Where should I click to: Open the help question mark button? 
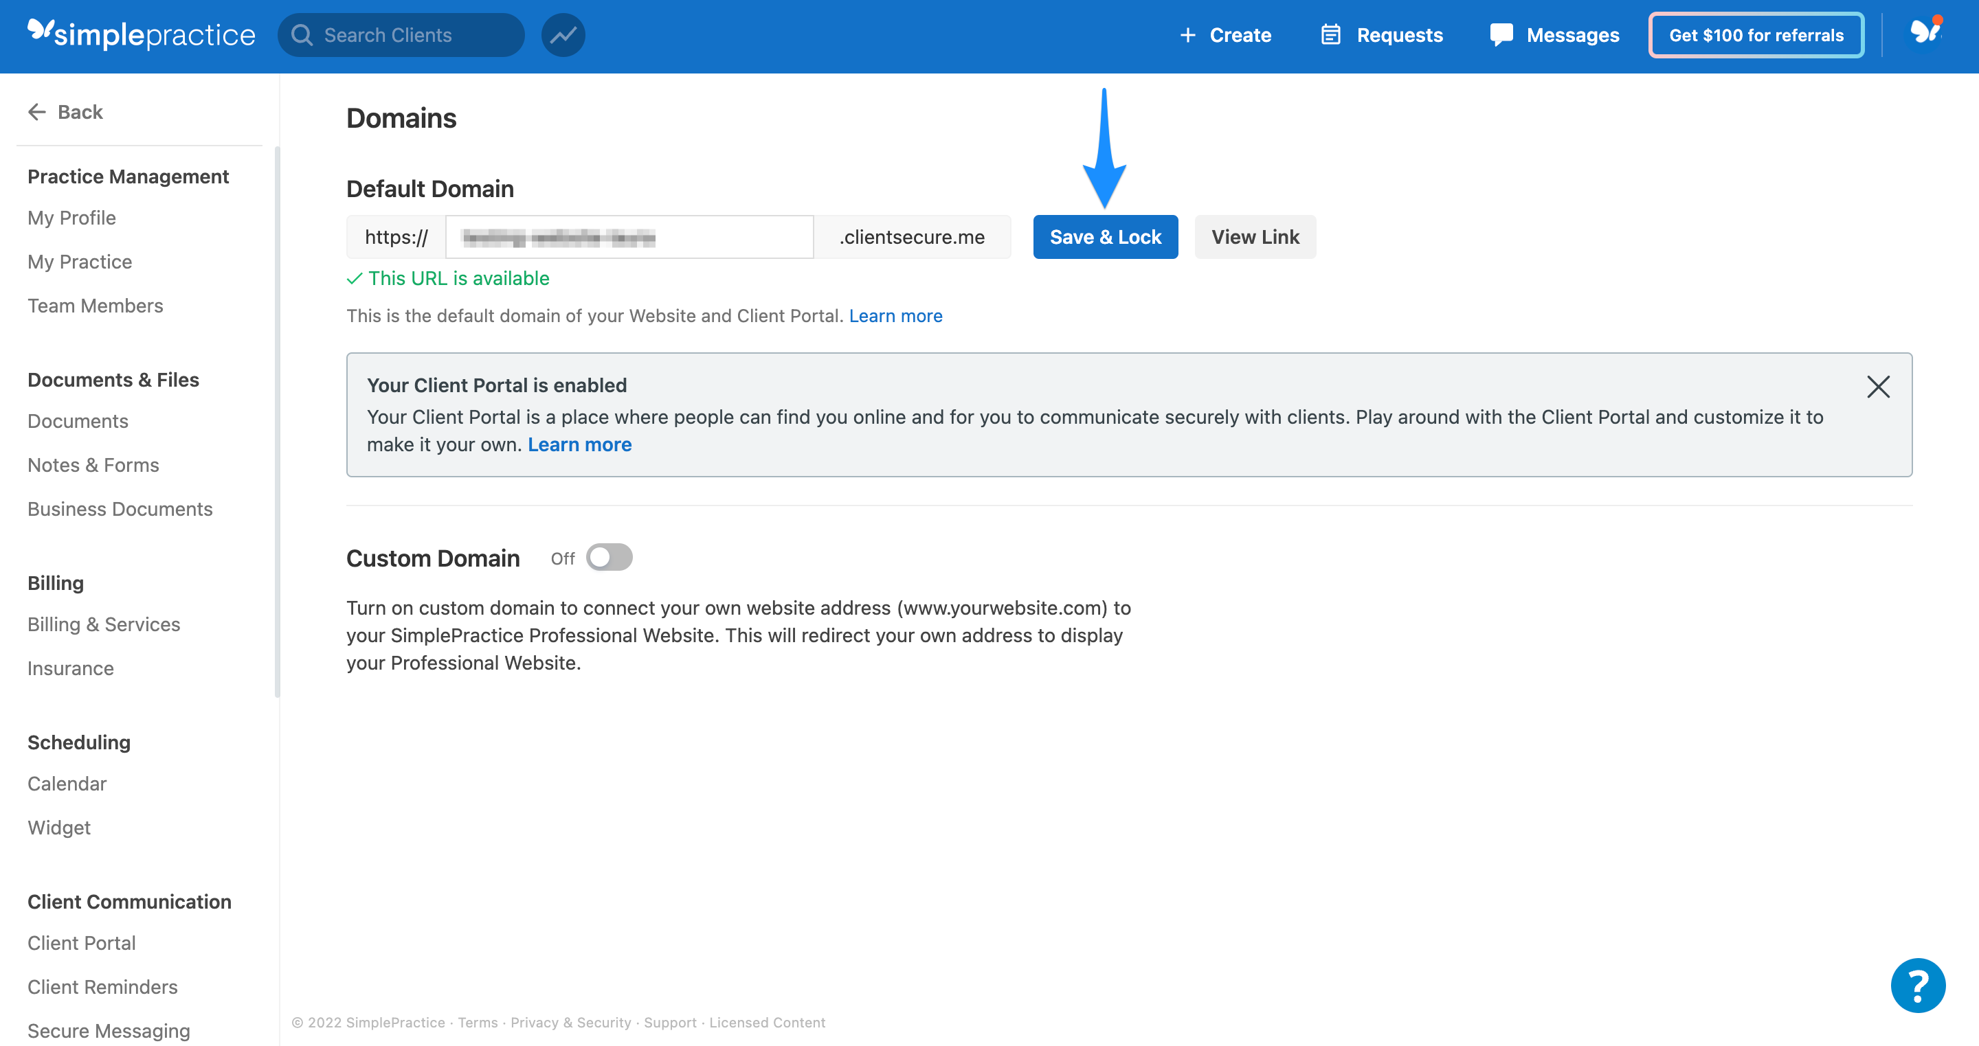click(x=1919, y=986)
